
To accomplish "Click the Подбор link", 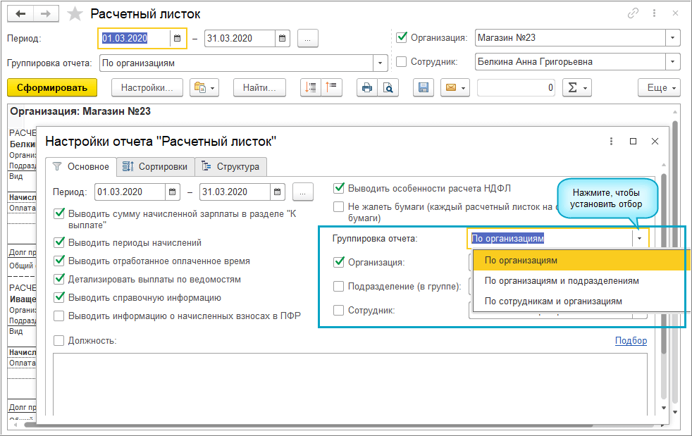I will pyautogui.click(x=630, y=341).
